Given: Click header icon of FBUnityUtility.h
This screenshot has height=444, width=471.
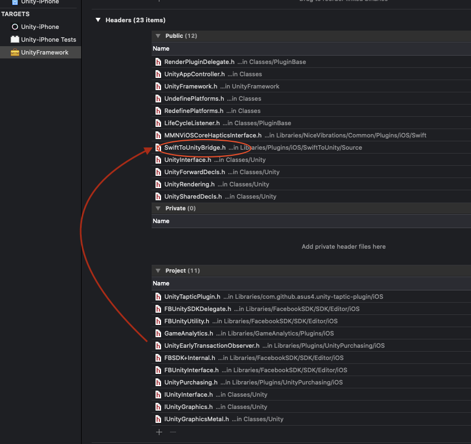Looking at the screenshot, I should [x=158, y=321].
